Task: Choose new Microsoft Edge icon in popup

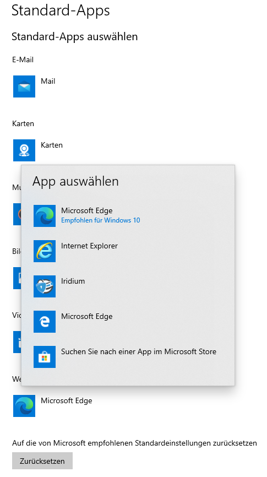Action: [45, 216]
